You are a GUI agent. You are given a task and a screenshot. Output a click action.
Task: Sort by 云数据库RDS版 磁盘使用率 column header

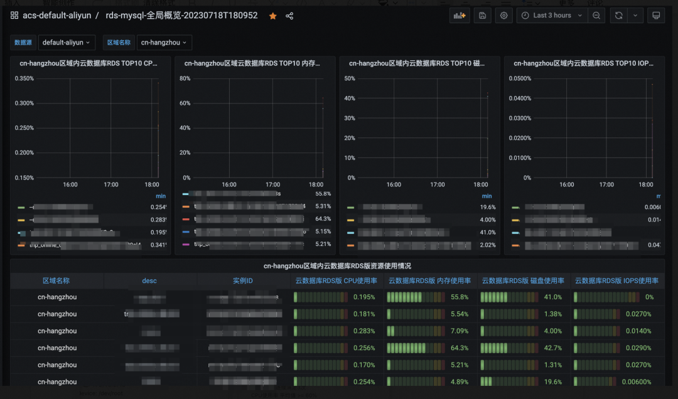[523, 280]
